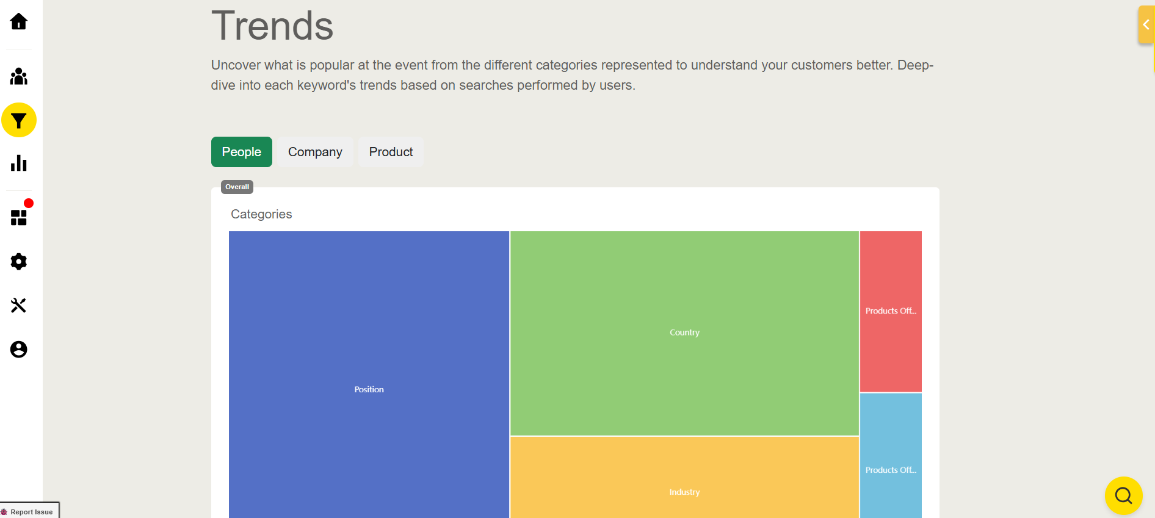1155x518 pixels.
Task: Expand the yellow side panel chevron
Action: point(1146,24)
